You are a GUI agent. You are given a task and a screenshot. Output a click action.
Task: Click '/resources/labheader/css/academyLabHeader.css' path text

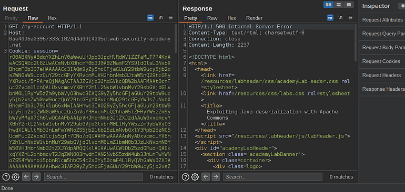[x=269, y=81]
